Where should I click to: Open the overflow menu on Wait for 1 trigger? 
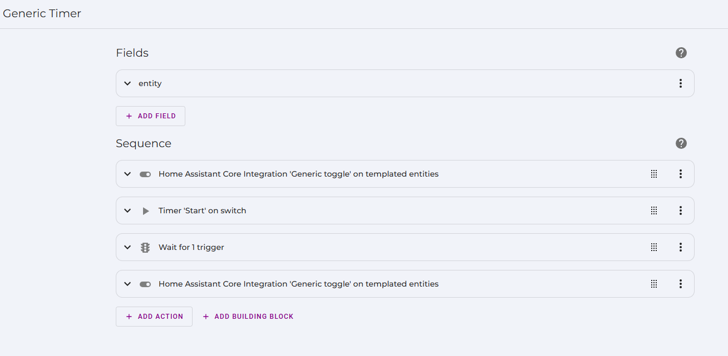(x=680, y=247)
